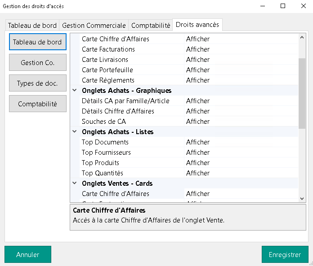Open the Comptabilité tab
This screenshot has height=266, width=313.
click(x=151, y=26)
